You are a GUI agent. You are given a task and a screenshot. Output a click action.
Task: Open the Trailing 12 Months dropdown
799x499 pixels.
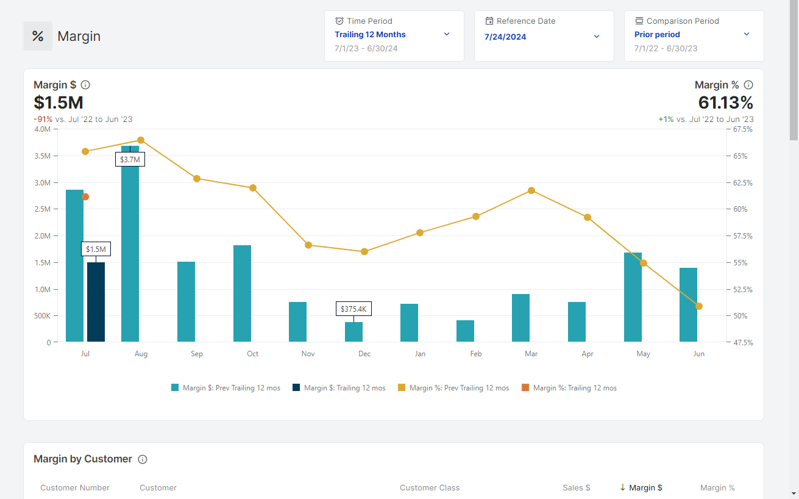[x=394, y=35]
